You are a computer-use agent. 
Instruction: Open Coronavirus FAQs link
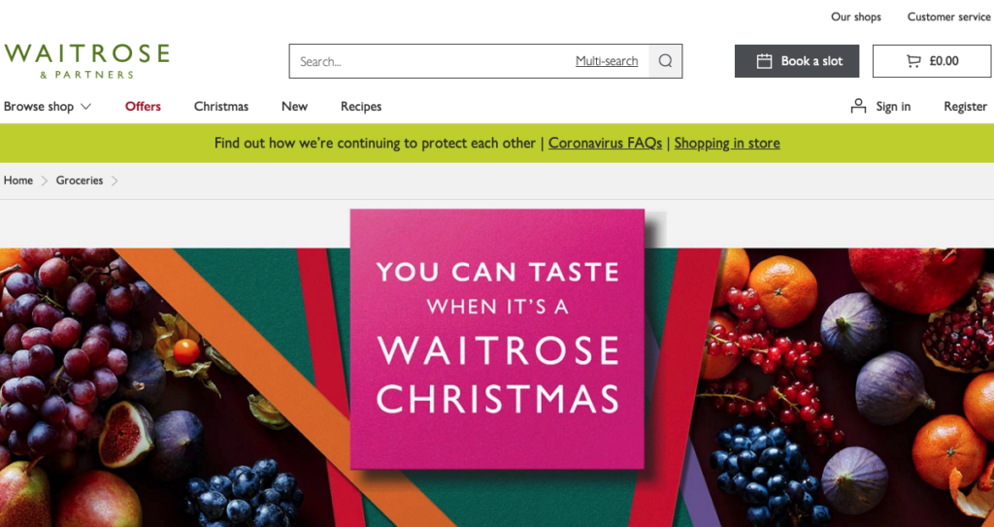(605, 144)
